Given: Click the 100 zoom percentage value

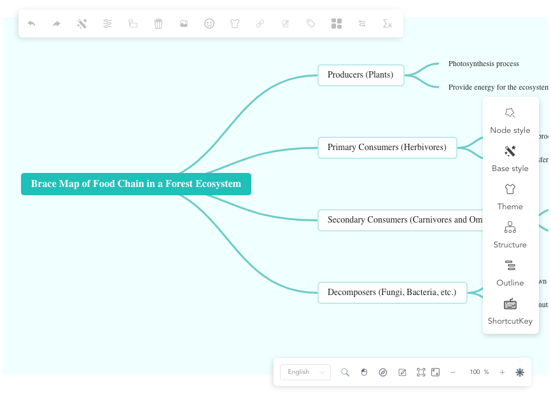Looking at the screenshot, I should tap(475, 371).
